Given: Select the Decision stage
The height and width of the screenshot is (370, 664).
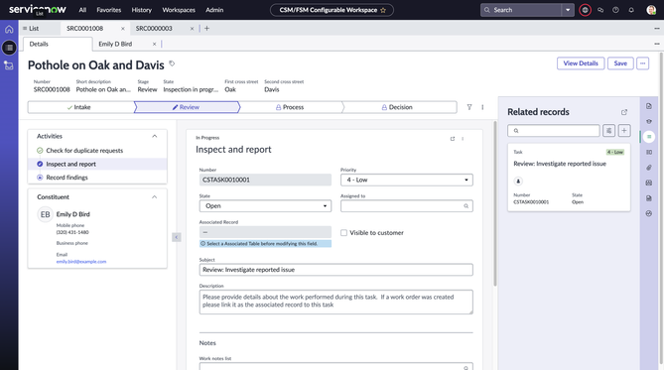Looking at the screenshot, I should pyautogui.click(x=399, y=107).
